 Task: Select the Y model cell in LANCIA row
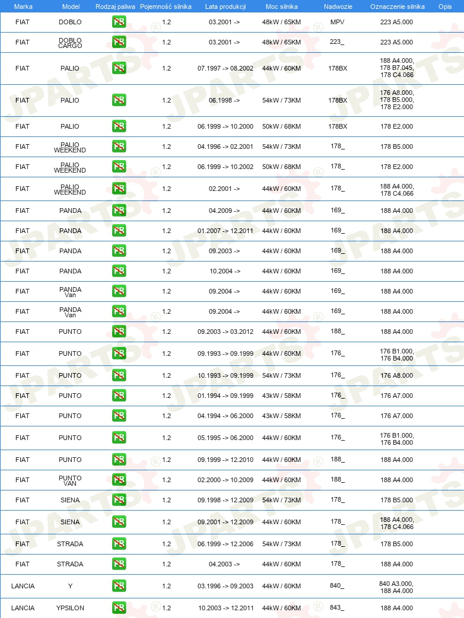point(70,587)
